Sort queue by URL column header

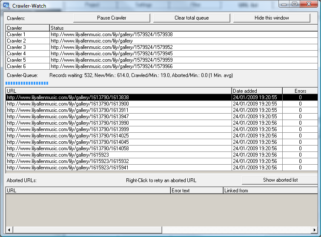tap(119, 91)
